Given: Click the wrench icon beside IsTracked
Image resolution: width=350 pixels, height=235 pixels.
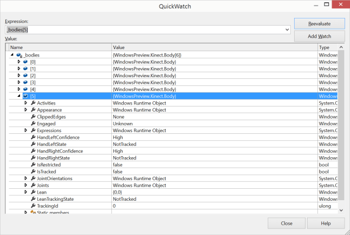Looking at the screenshot, I should (x=33, y=171).
